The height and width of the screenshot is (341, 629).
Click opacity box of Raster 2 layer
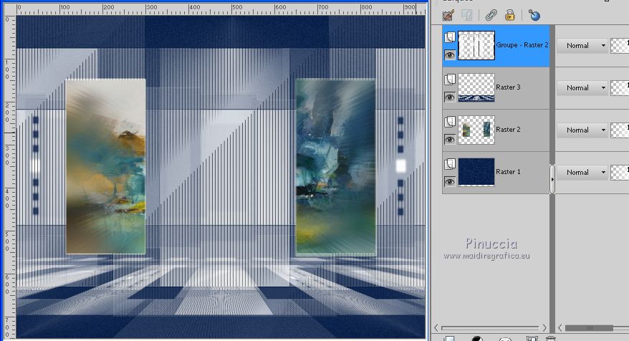click(x=620, y=130)
